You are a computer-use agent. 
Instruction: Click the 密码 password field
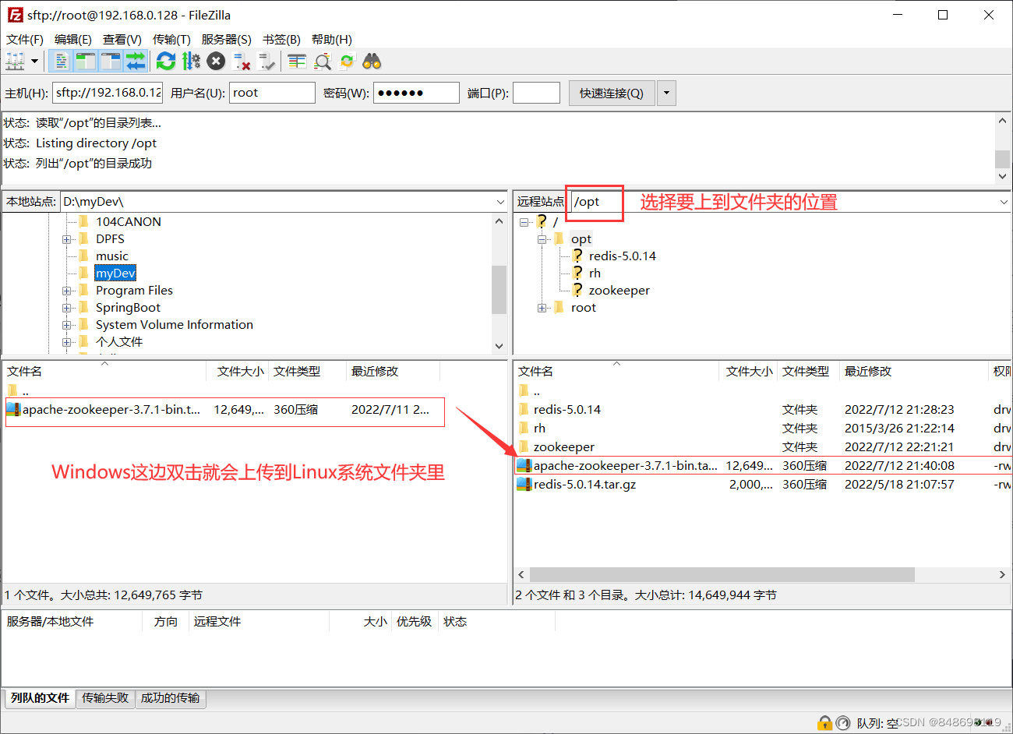point(416,93)
